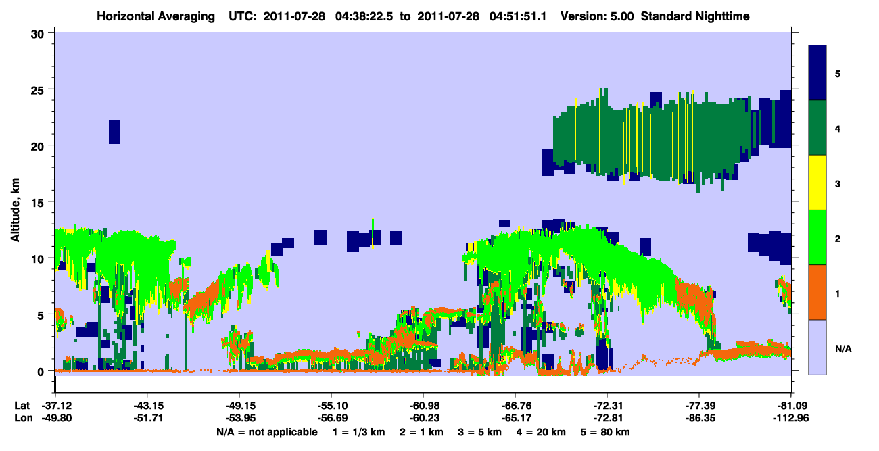
Task: Click the latitude value '-37.12'
Action: (x=55, y=406)
